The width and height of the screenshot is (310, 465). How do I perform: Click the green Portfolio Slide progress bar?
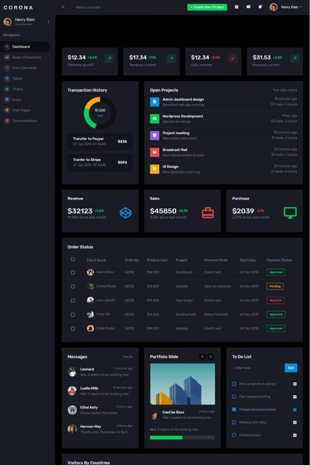pyautogui.click(x=166, y=437)
